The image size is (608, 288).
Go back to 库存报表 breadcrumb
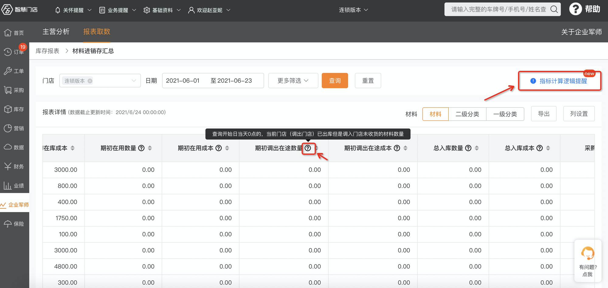[47, 51]
